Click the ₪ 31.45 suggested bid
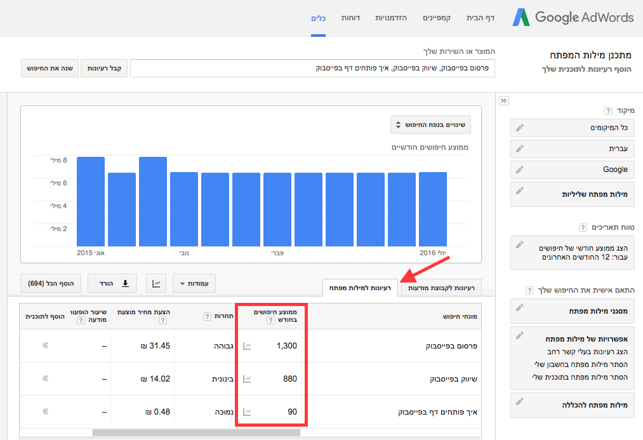The width and height of the screenshot is (643, 440). tap(155, 345)
